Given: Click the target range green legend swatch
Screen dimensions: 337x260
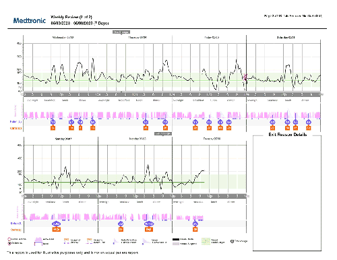Looking at the screenshot, I should [206, 241].
